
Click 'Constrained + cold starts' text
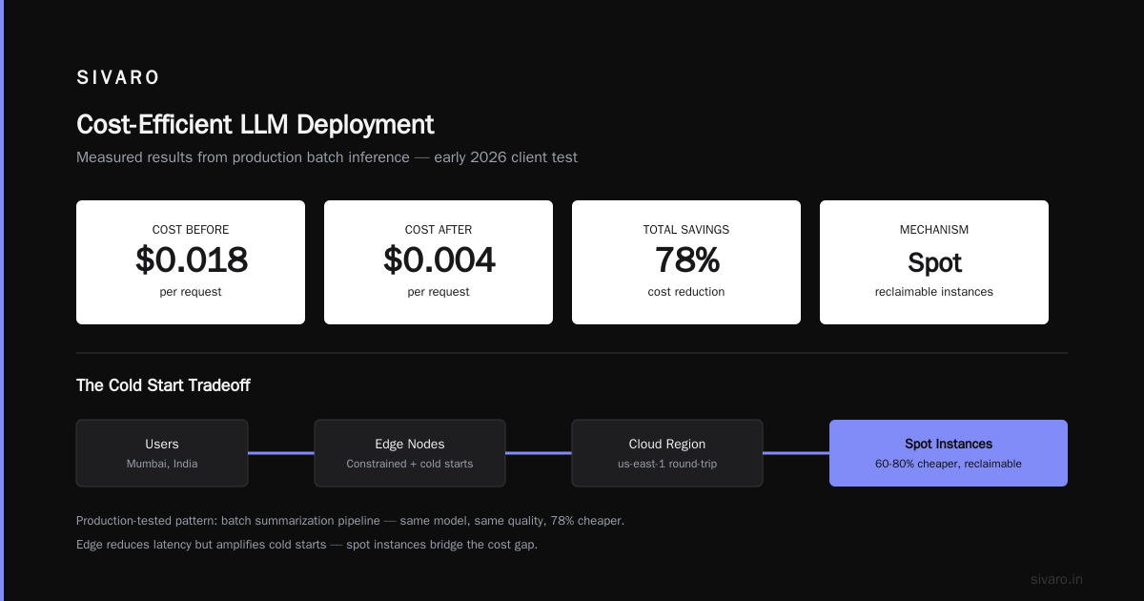(x=410, y=464)
